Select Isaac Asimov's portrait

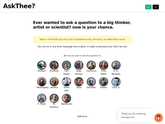coord(79,65)
